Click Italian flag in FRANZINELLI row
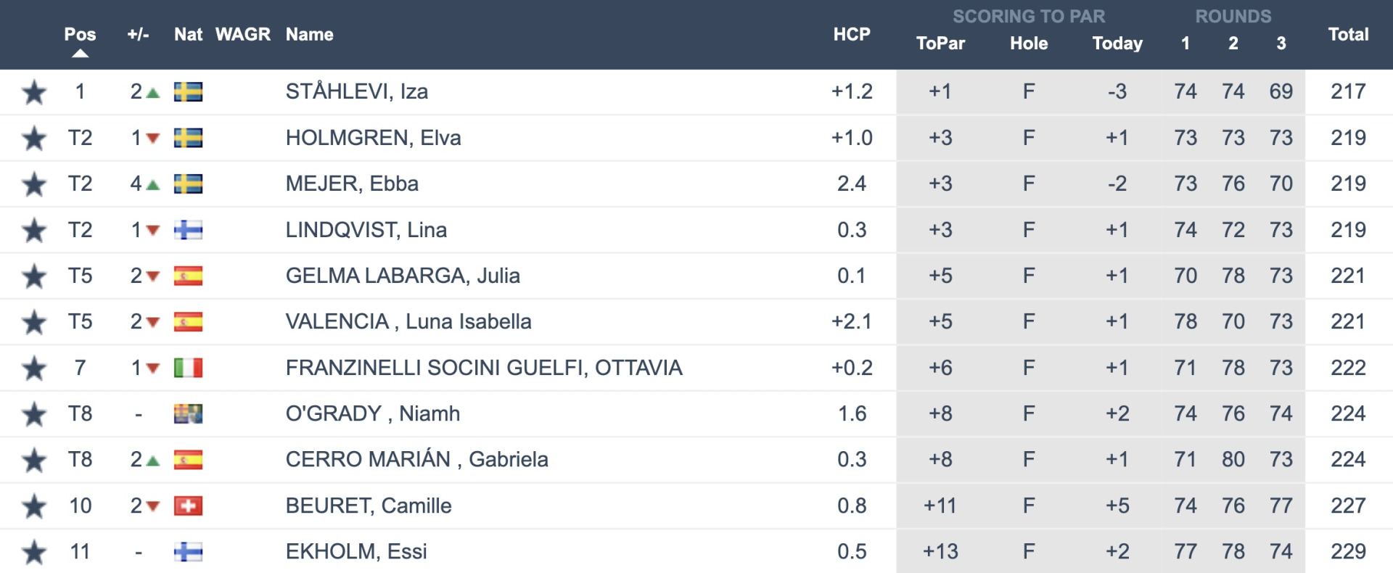1393x573 pixels. click(188, 368)
